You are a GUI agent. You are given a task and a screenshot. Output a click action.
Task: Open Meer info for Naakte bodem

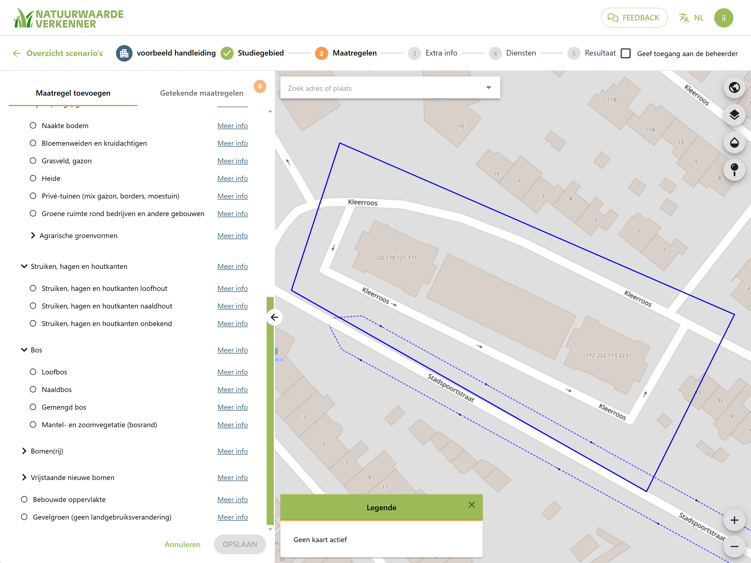coord(233,126)
